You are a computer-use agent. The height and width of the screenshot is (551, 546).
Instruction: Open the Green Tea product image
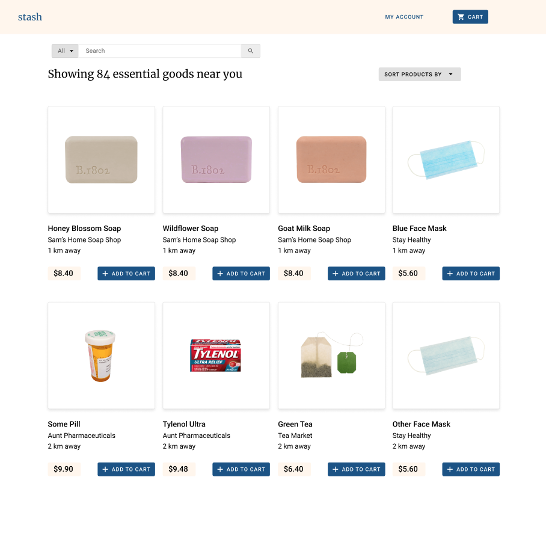click(331, 356)
